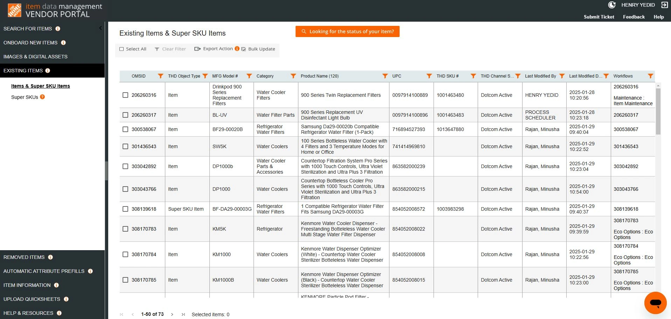
Task: Filter the Last Modified Date column
Action: [606, 76]
